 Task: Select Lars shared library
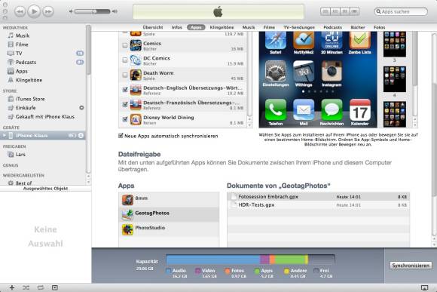[20, 155]
